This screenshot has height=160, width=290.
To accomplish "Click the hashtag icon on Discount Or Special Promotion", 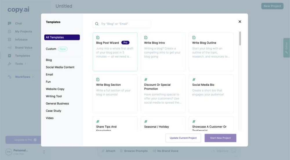I will click(x=146, y=80).
